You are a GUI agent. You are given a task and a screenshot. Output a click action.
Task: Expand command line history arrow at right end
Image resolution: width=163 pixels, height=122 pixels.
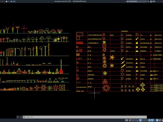tap(146, 117)
